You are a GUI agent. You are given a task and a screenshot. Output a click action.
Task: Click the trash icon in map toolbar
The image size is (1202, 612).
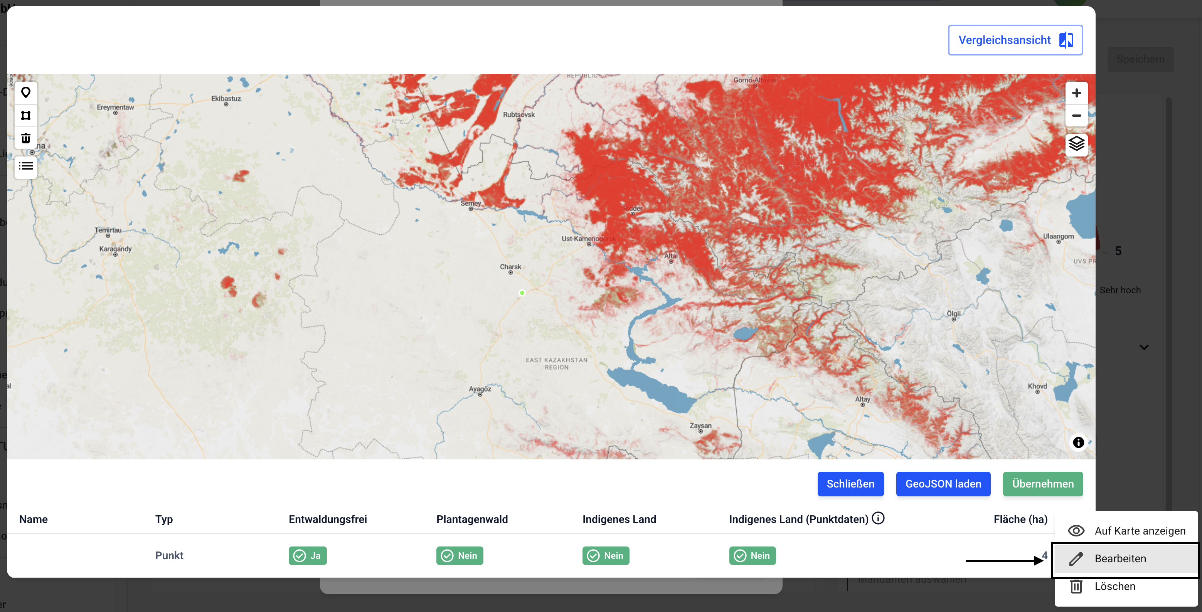(x=26, y=138)
